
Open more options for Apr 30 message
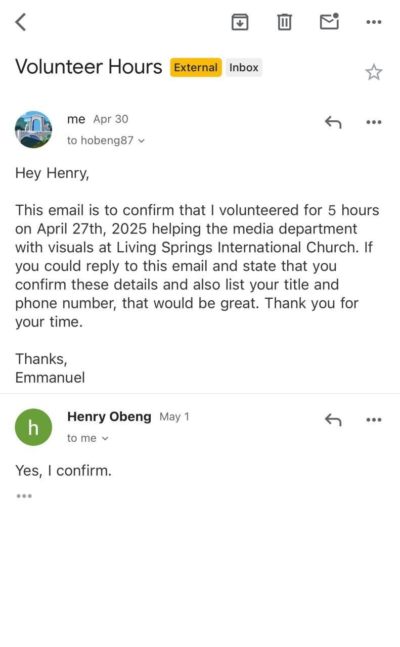(374, 122)
